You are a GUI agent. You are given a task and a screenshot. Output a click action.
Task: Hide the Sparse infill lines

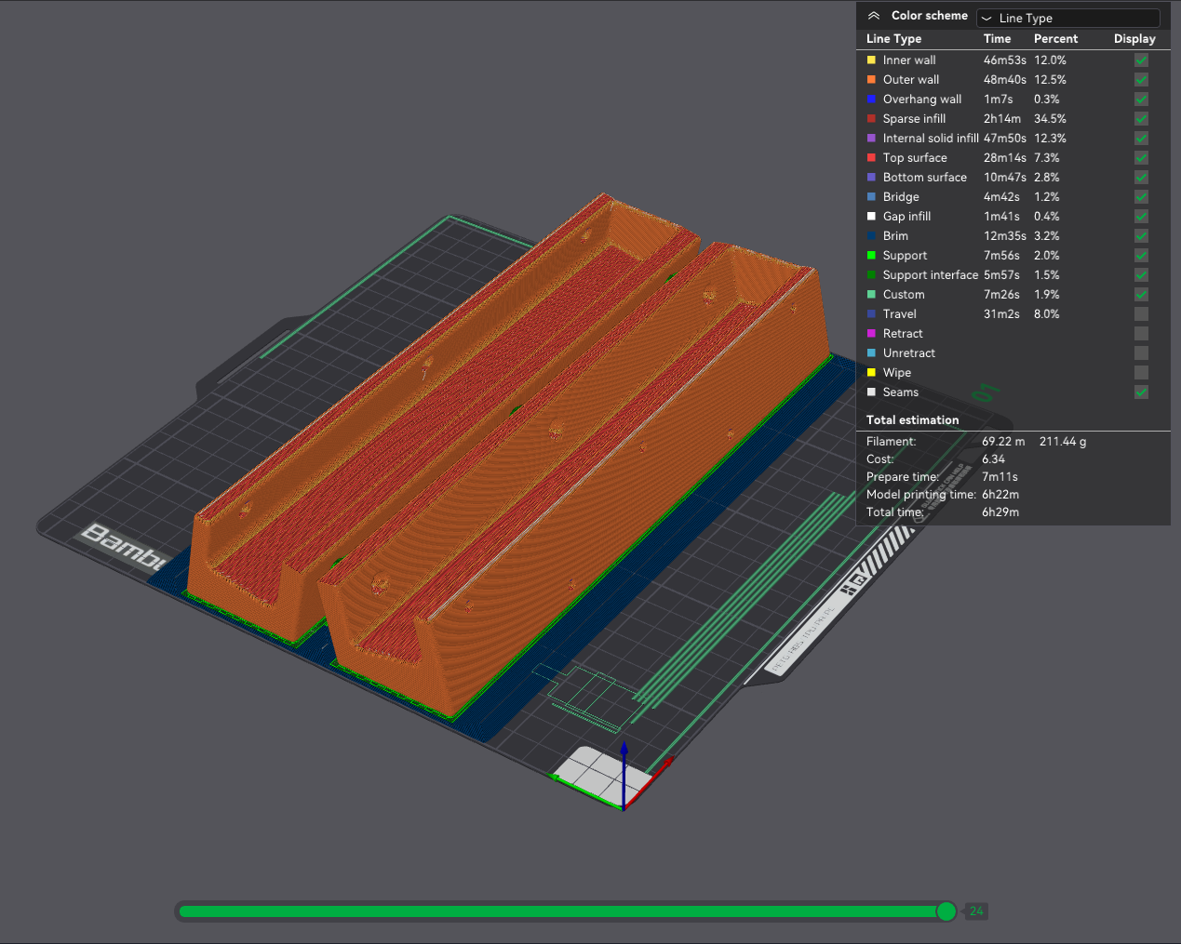1141,118
